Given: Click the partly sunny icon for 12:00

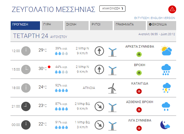Looking at the screenshot, I should 166,50.
